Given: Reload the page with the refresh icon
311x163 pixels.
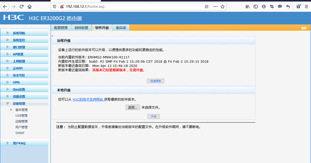Looking at the screenshot, I should click(x=21, y=7).
